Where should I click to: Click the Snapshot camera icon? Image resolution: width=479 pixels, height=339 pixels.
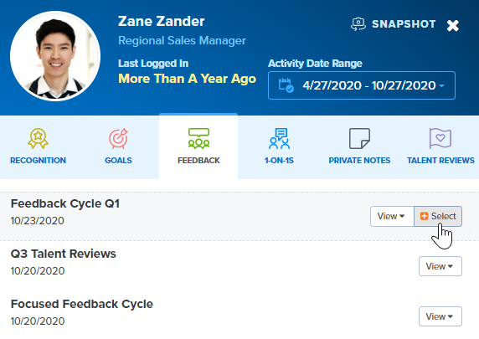point(358,24)
